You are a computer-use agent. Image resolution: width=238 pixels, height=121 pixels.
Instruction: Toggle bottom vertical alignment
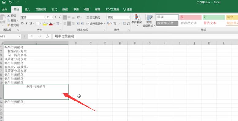(73, 17)
